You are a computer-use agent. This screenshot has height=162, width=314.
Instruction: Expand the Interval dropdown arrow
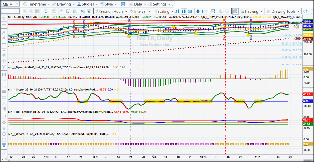coord(149,11)
